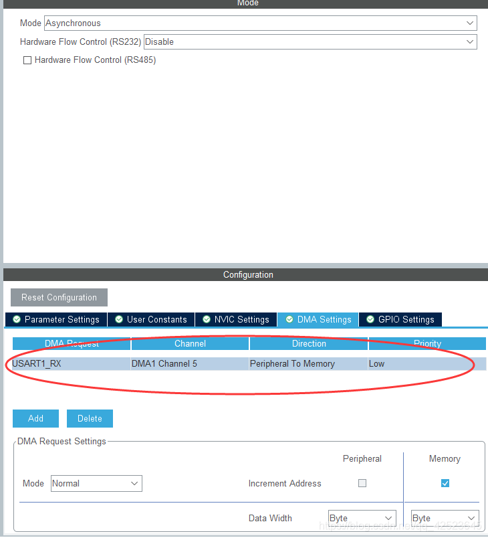Click the Peripheral To Memory cell

(x=308, y=364)
